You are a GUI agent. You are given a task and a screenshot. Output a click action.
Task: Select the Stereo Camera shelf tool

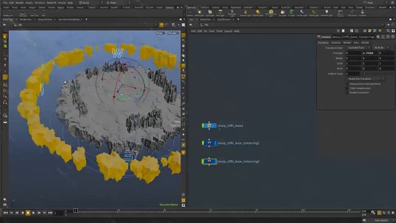coord(340,13)
